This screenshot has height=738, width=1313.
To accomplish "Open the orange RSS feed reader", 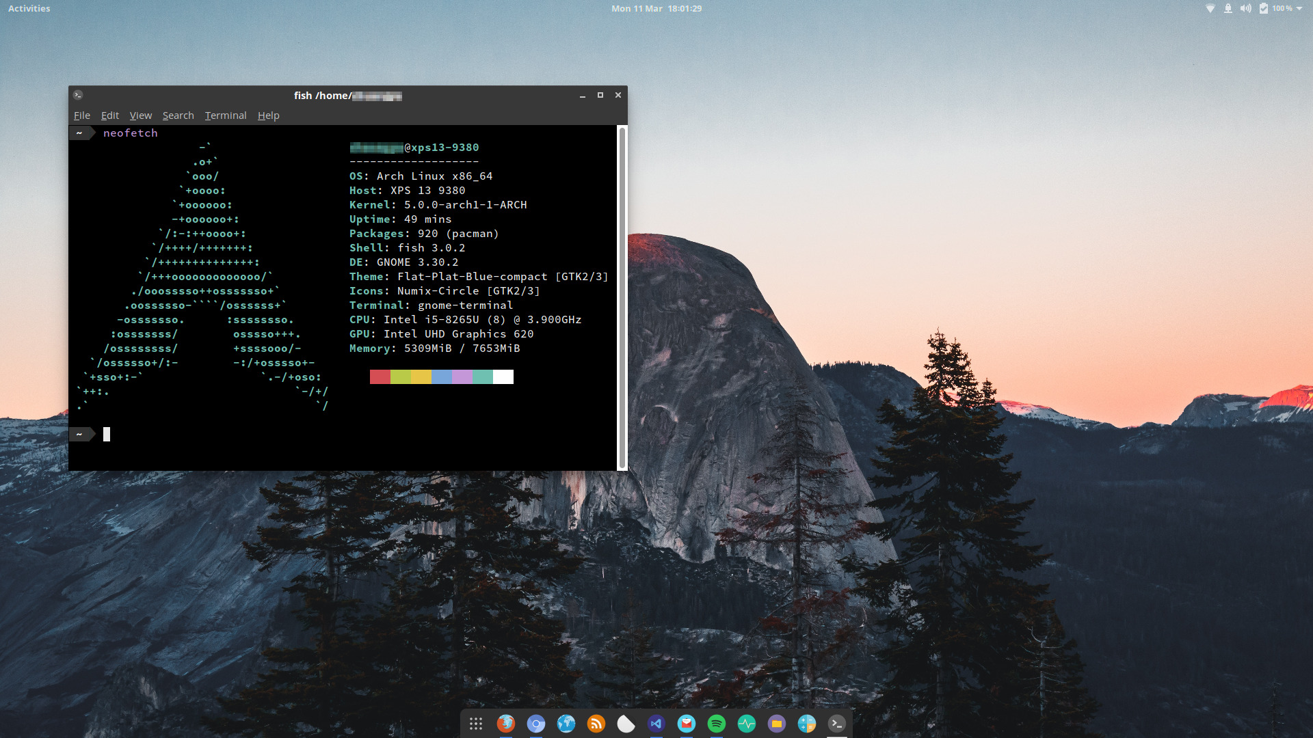I will tap(596, 724).
